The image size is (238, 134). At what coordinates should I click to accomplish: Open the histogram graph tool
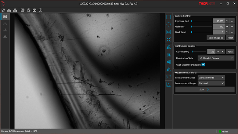(168, 85)
